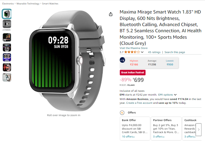Open the price tracker graph icon
Viewport: 205px width, 141px height.
coord(122,60)
